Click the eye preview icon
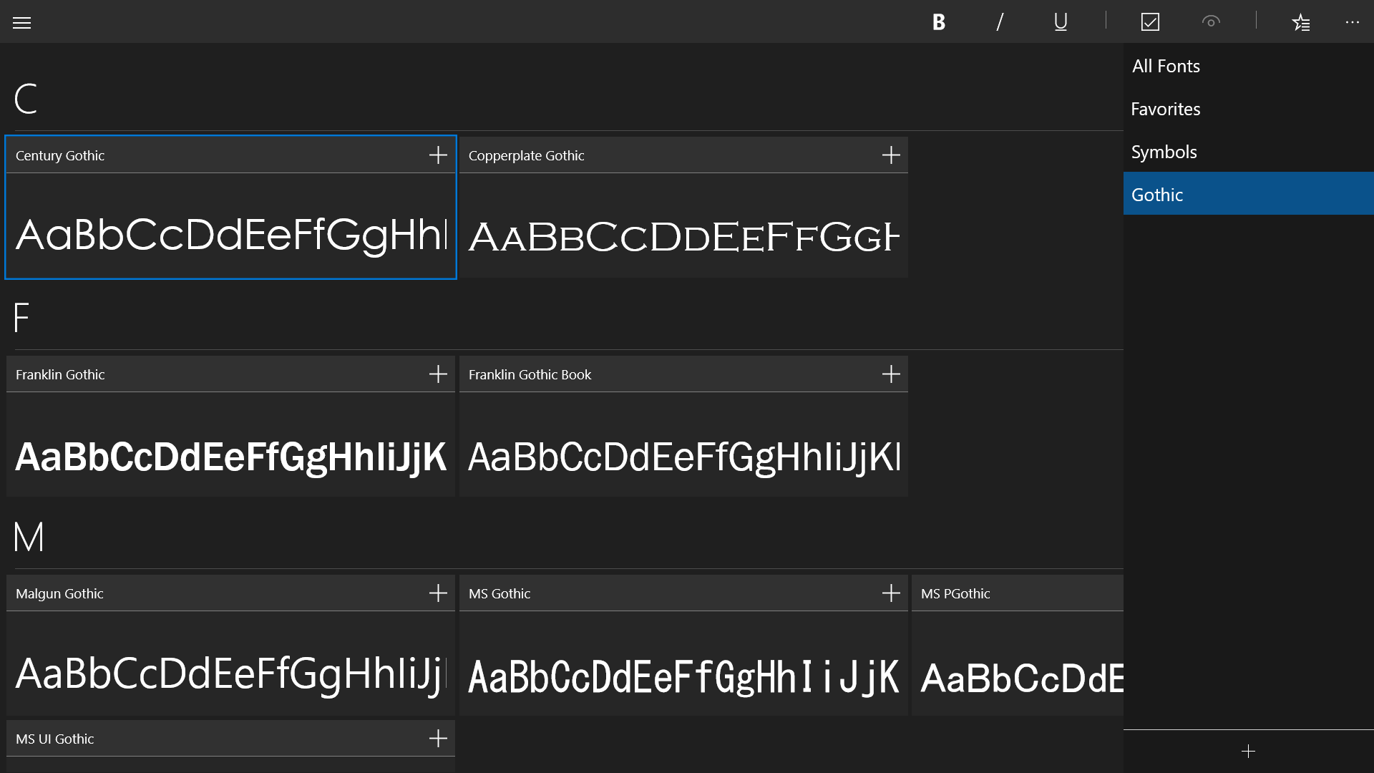 click(1211, 22)
